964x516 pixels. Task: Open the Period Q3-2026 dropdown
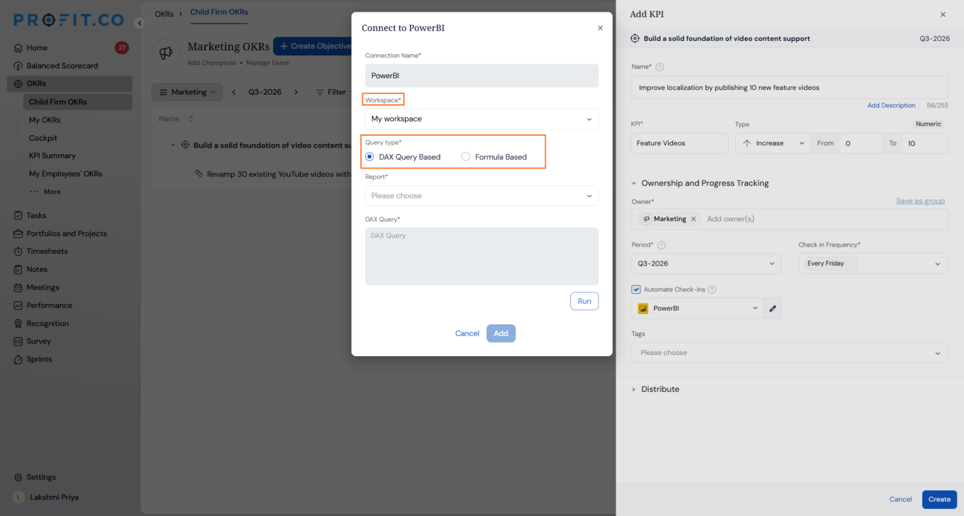[706, 264]
